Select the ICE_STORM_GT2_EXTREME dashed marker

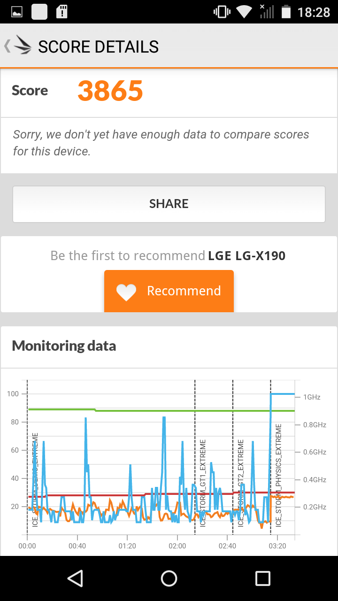233,457
